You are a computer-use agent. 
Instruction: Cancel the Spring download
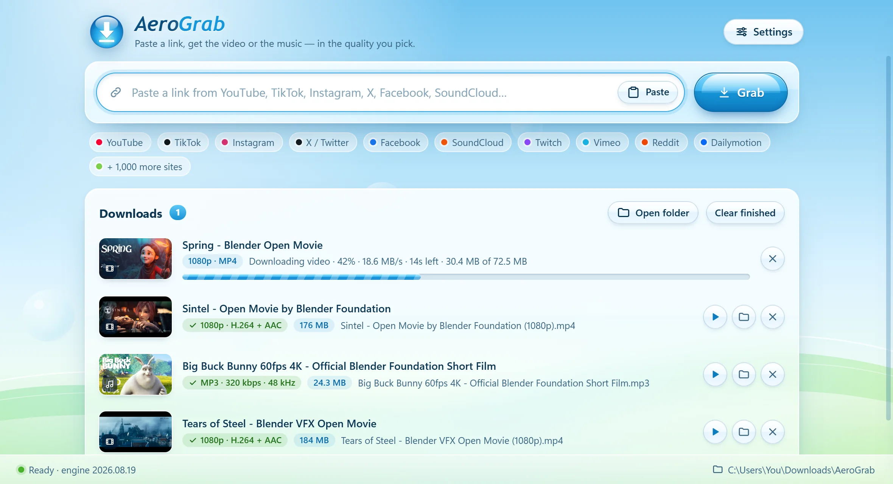[x=772, y=259]
